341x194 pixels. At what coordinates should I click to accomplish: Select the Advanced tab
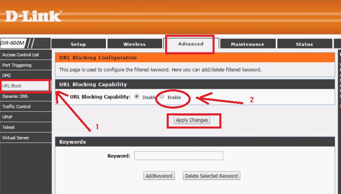pyautogui.click(x=191, y=44)
